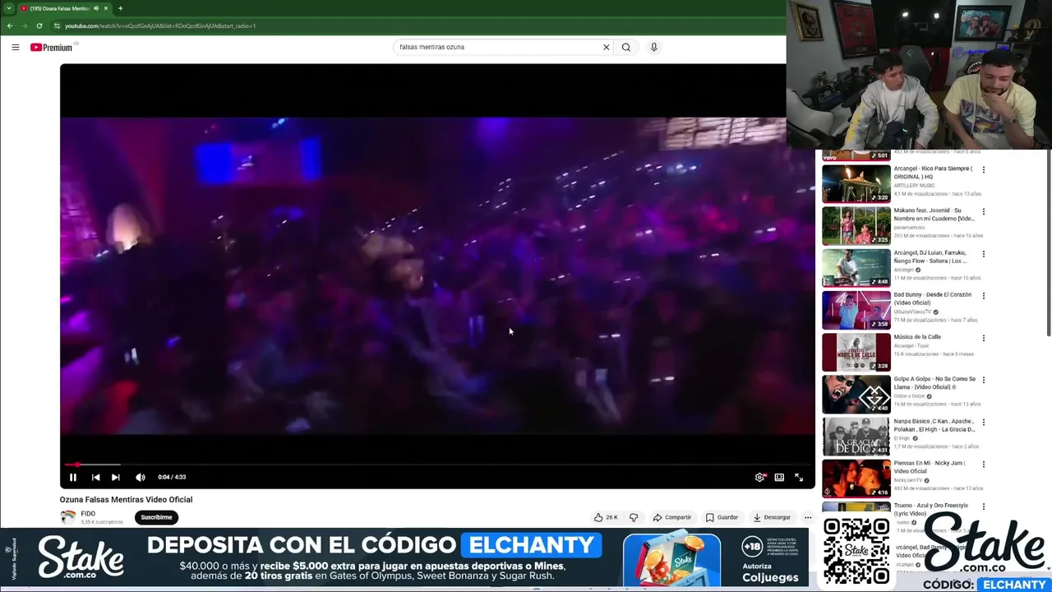This screenshot has height=592, width=1052.
Task: Click channel name 'ARTILLERY MUSIC'
Action: point(914,186)
